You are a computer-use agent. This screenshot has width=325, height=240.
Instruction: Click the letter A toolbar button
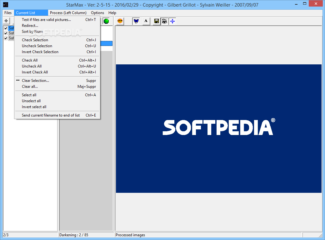click(x=146, y=21)
